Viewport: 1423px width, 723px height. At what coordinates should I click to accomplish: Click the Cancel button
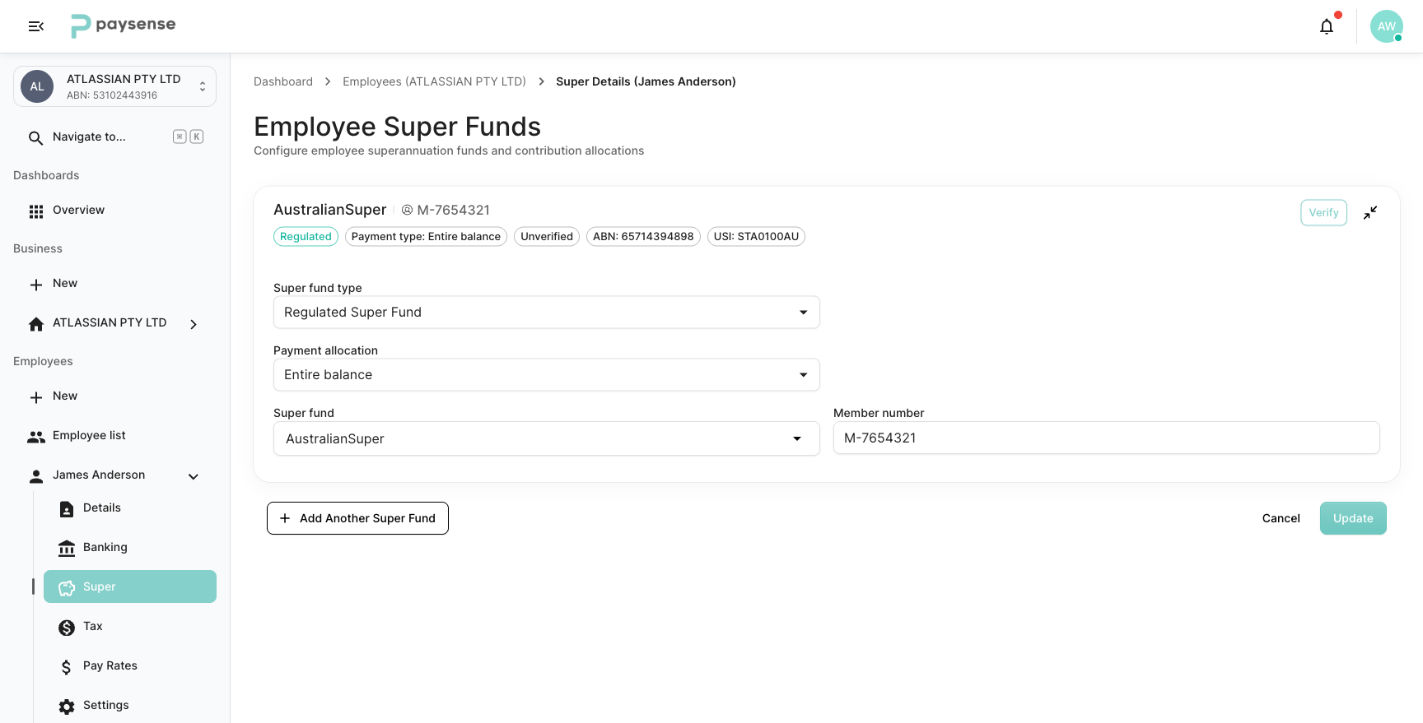click(1281, 518)
